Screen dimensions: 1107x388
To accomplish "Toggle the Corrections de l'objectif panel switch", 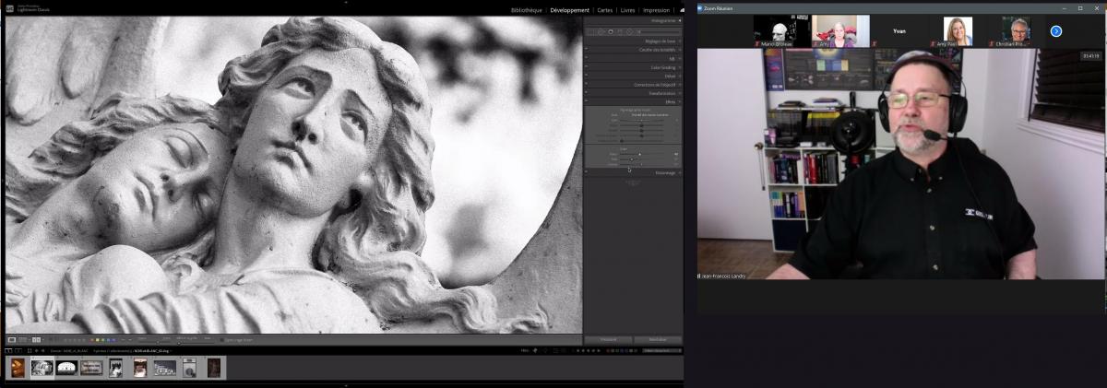I will coord(586,85).
